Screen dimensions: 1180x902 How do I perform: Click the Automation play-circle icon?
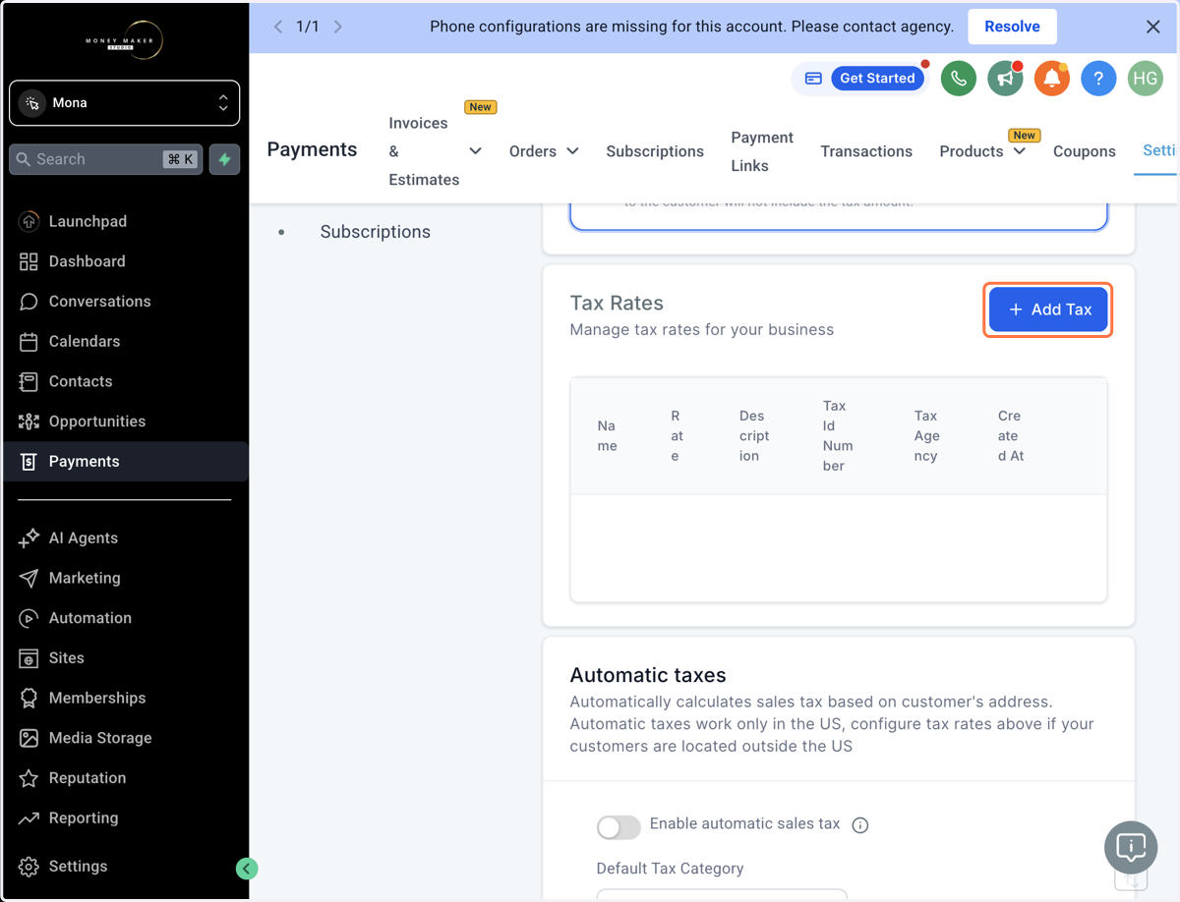(29, 618)
